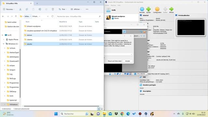The width and height of the screenshot is (208, 117).
Task: Open Dropbox from the taskbar
Action: pos(116,114)
